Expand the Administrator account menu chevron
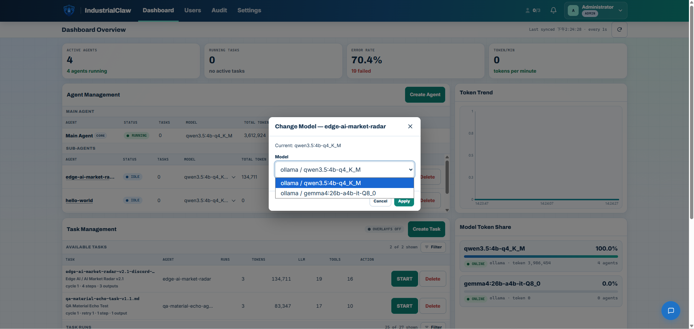Screen dimensions: 694x329 [620, 10]
